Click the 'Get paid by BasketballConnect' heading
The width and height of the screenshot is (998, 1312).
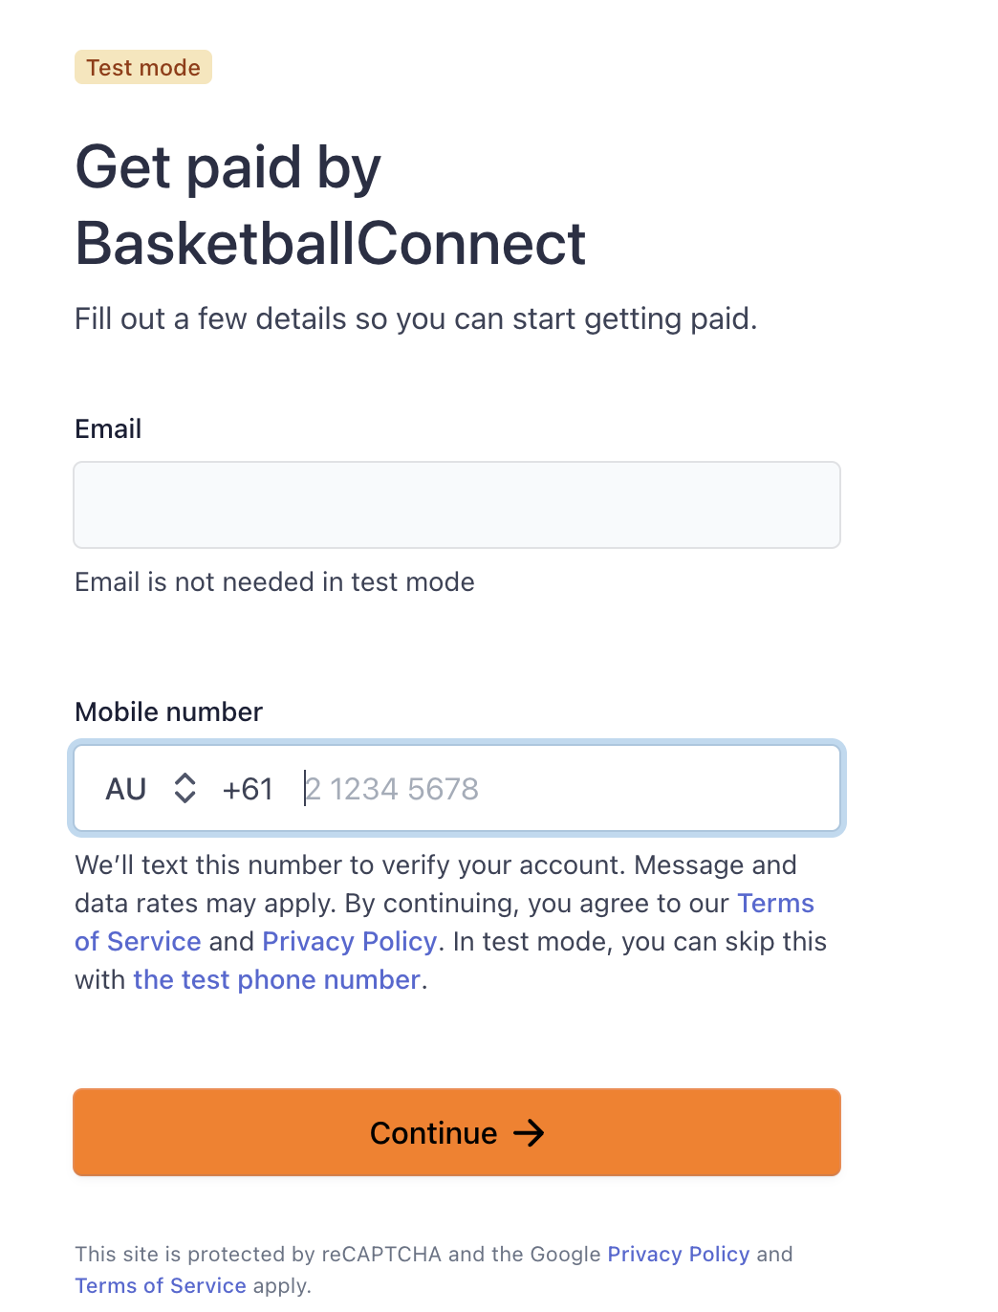click(330, 205)
